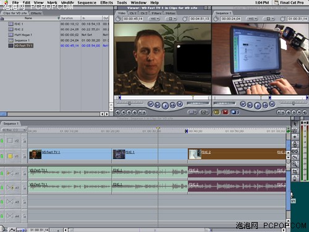Open the Viewer view mode popup

(171, 19)
